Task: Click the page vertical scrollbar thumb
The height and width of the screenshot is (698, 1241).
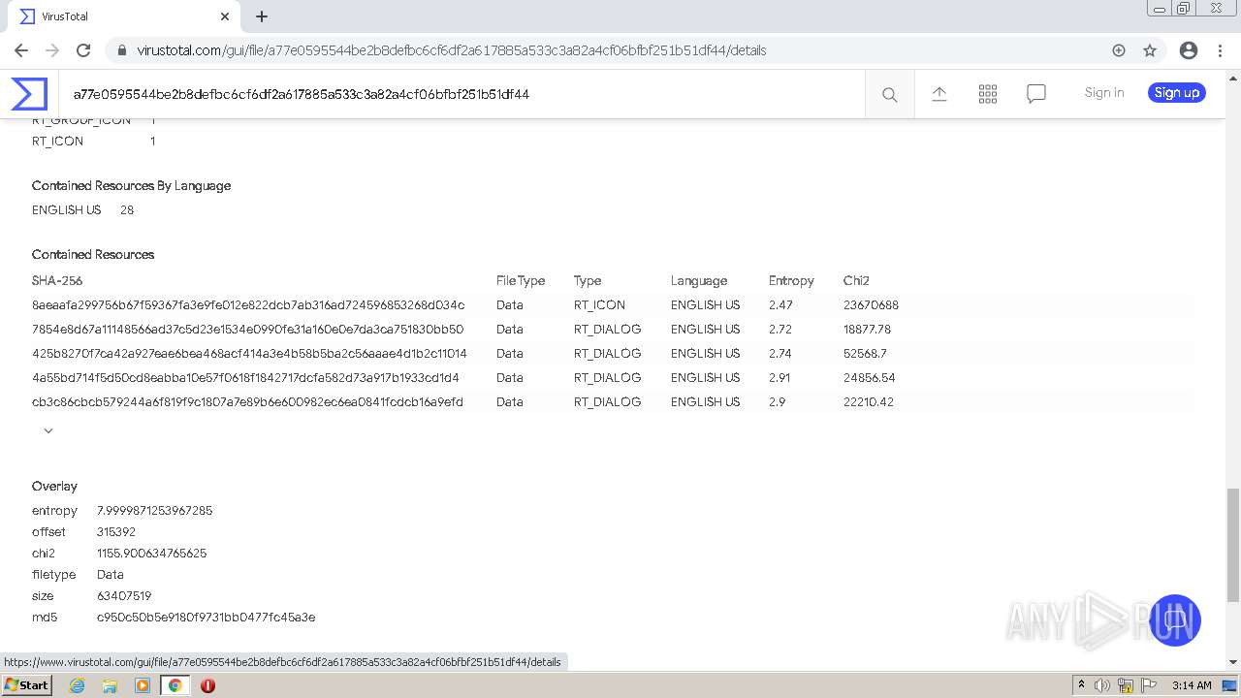Action: (x=1232, y=544)
